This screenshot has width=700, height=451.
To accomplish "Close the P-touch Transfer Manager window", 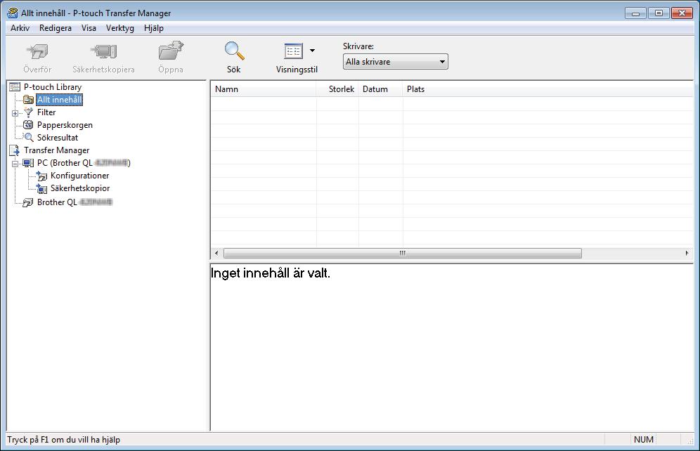I will coord(682,13).
